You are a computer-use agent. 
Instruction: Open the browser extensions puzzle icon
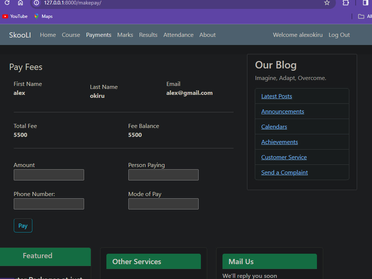click(346, 3)
